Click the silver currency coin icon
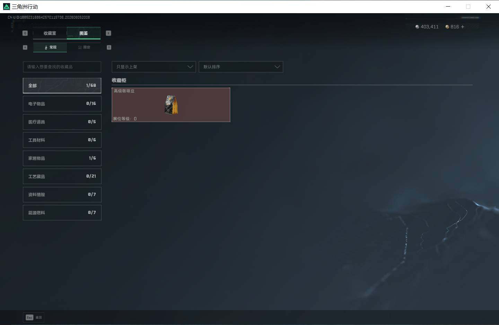 pos(417,27)
